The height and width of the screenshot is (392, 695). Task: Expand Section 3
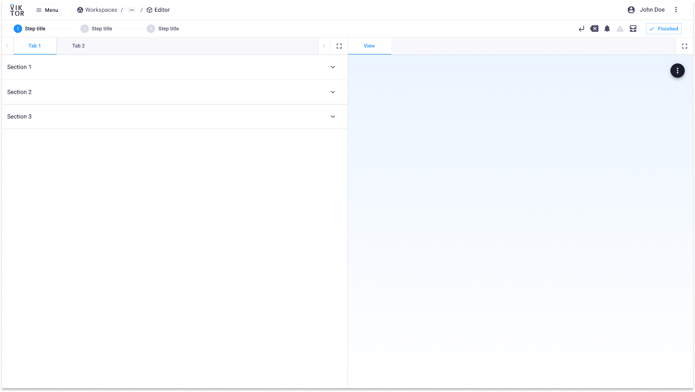coord(174,117)
